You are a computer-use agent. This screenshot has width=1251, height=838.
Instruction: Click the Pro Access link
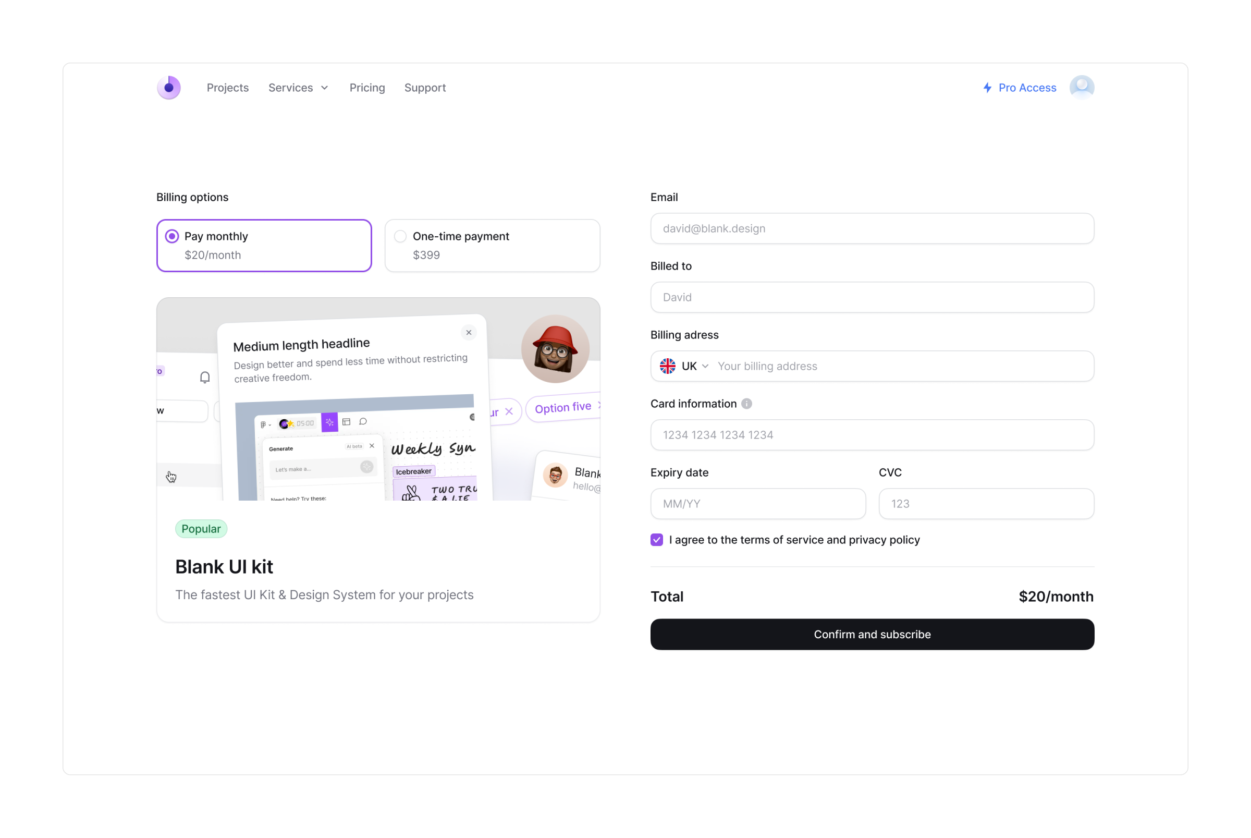tap(1020, 88)
